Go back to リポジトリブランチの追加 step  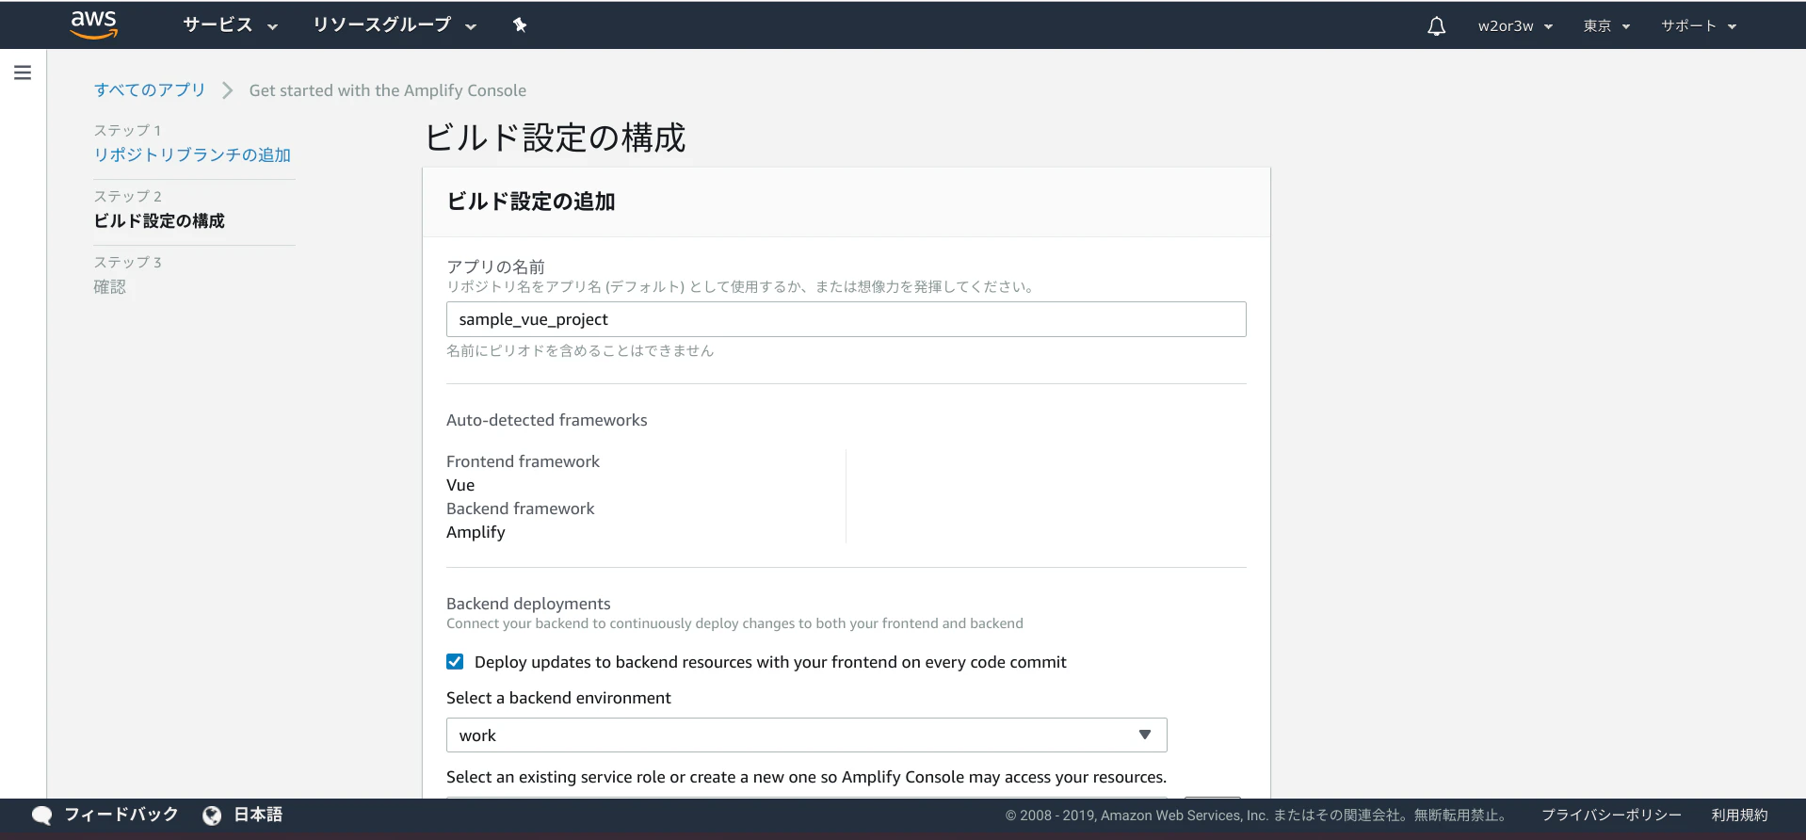192,155
